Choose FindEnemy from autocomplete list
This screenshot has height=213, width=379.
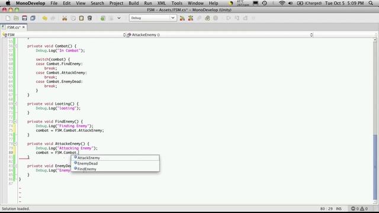pyautogui.click(x=115, y=169)
